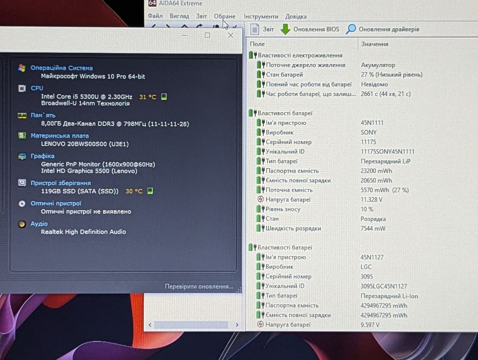Click the Оптичні пристрої disc icon
478x360 pixels.
click(x=22, y=204)
